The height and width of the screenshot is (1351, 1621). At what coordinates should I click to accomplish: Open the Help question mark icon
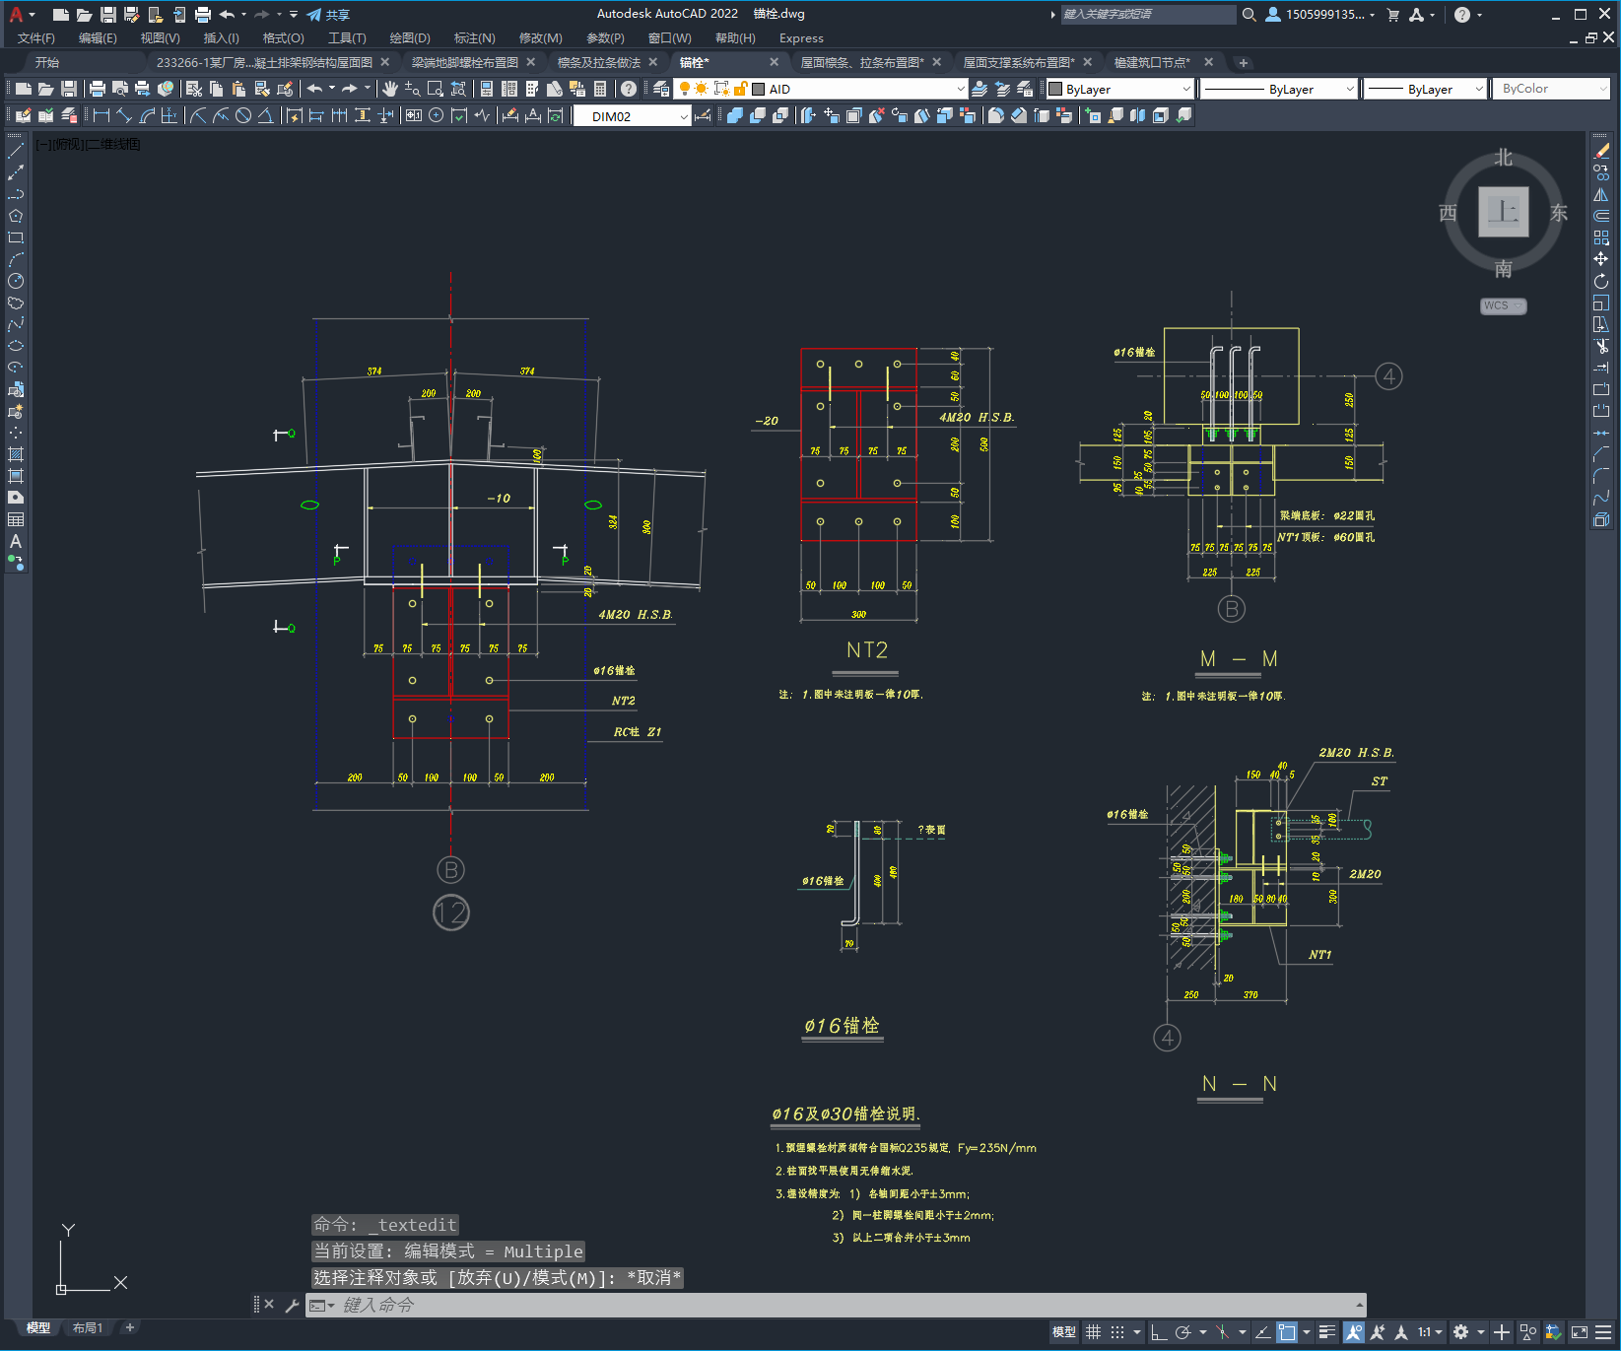click(629, 89)
